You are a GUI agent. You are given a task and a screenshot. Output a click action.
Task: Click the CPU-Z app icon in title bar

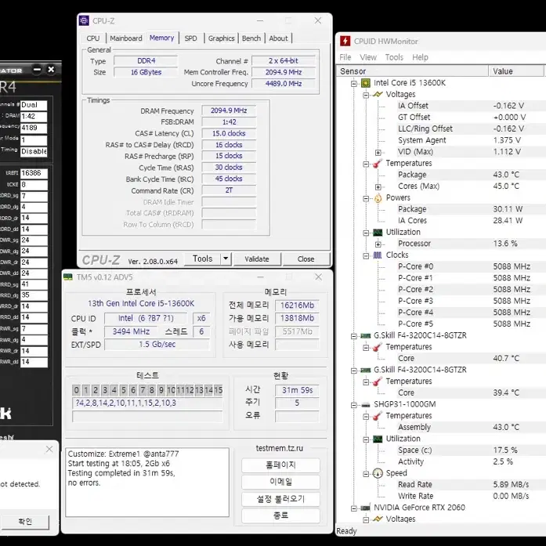pyautogui.click(x=84, y=20)
